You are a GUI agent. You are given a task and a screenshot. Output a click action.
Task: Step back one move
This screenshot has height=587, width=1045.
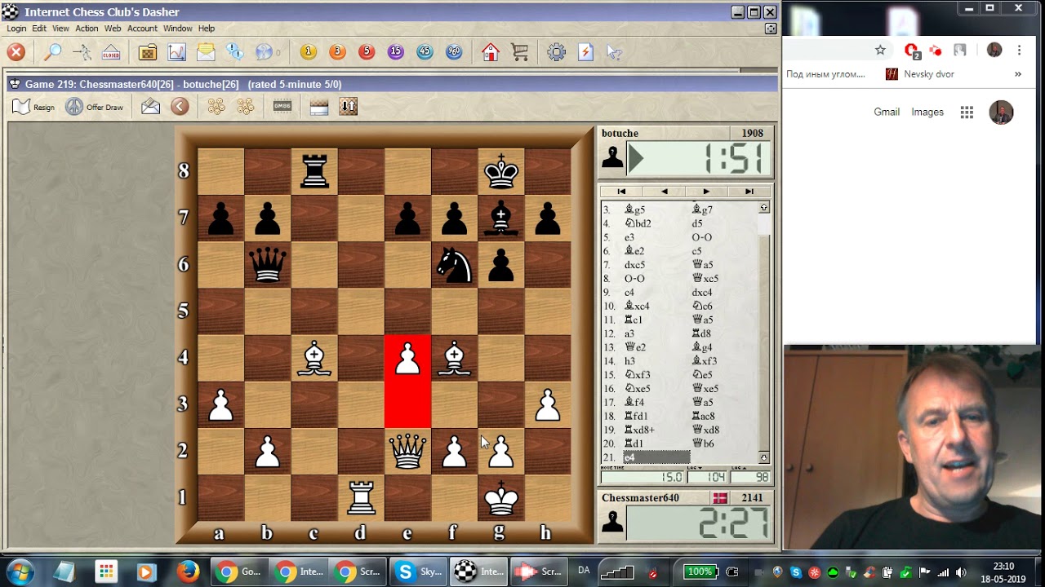coord(664,192)
